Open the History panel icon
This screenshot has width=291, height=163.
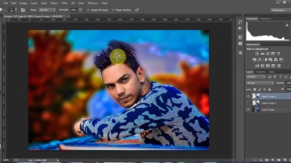(x=240, y=22)
